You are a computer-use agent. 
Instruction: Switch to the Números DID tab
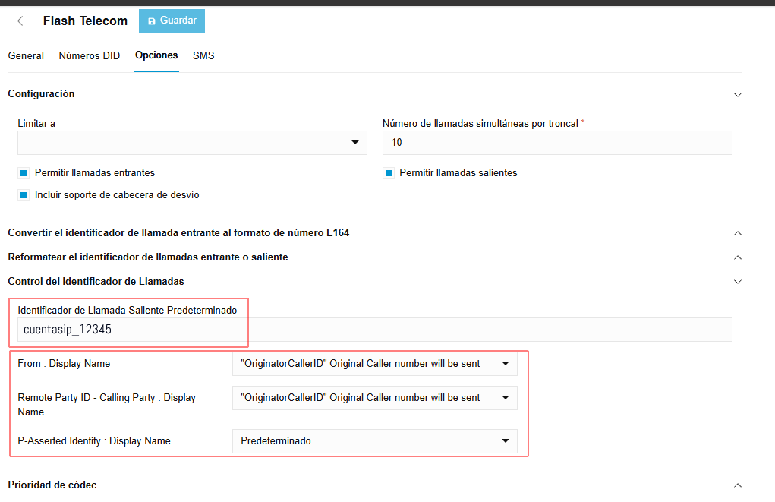tap(90, 55)
